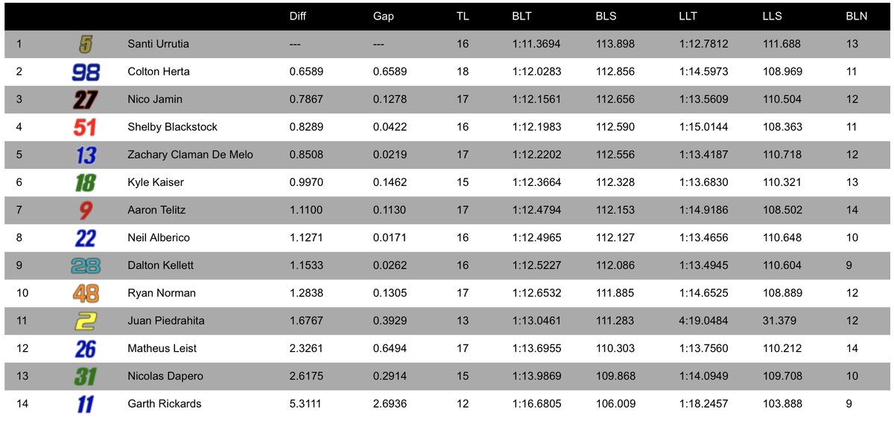Click the blue number 98 car icon
The width and height of the screenshot is (894, 430).
pyautogui.click(x=86, y=72)
